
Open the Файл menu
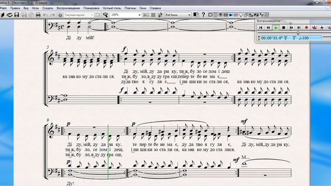pyautogui.click(x=4, y=8)
